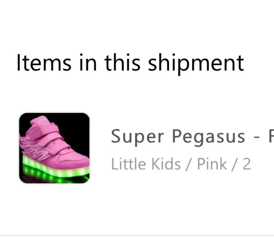Click the horizontal divider below the item row

137,236
